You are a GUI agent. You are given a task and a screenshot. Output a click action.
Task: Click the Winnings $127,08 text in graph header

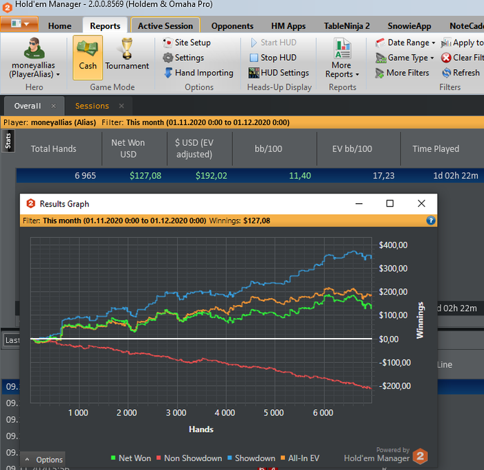239,220
